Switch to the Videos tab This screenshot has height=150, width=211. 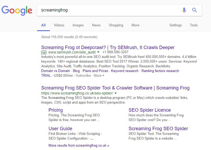59,25
